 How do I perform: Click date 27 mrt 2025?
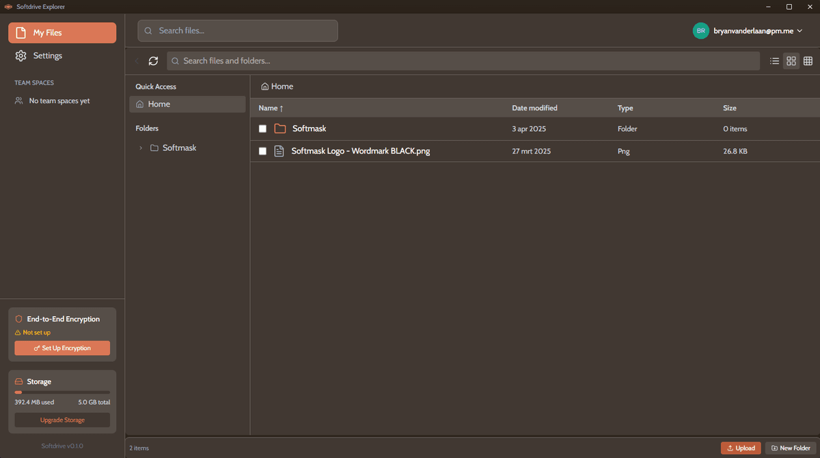click(532, 152)
